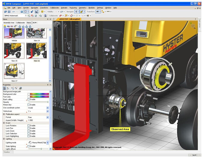Switch to the Assembly tree tab
The image size is (203, 159).
coord(9,23)
